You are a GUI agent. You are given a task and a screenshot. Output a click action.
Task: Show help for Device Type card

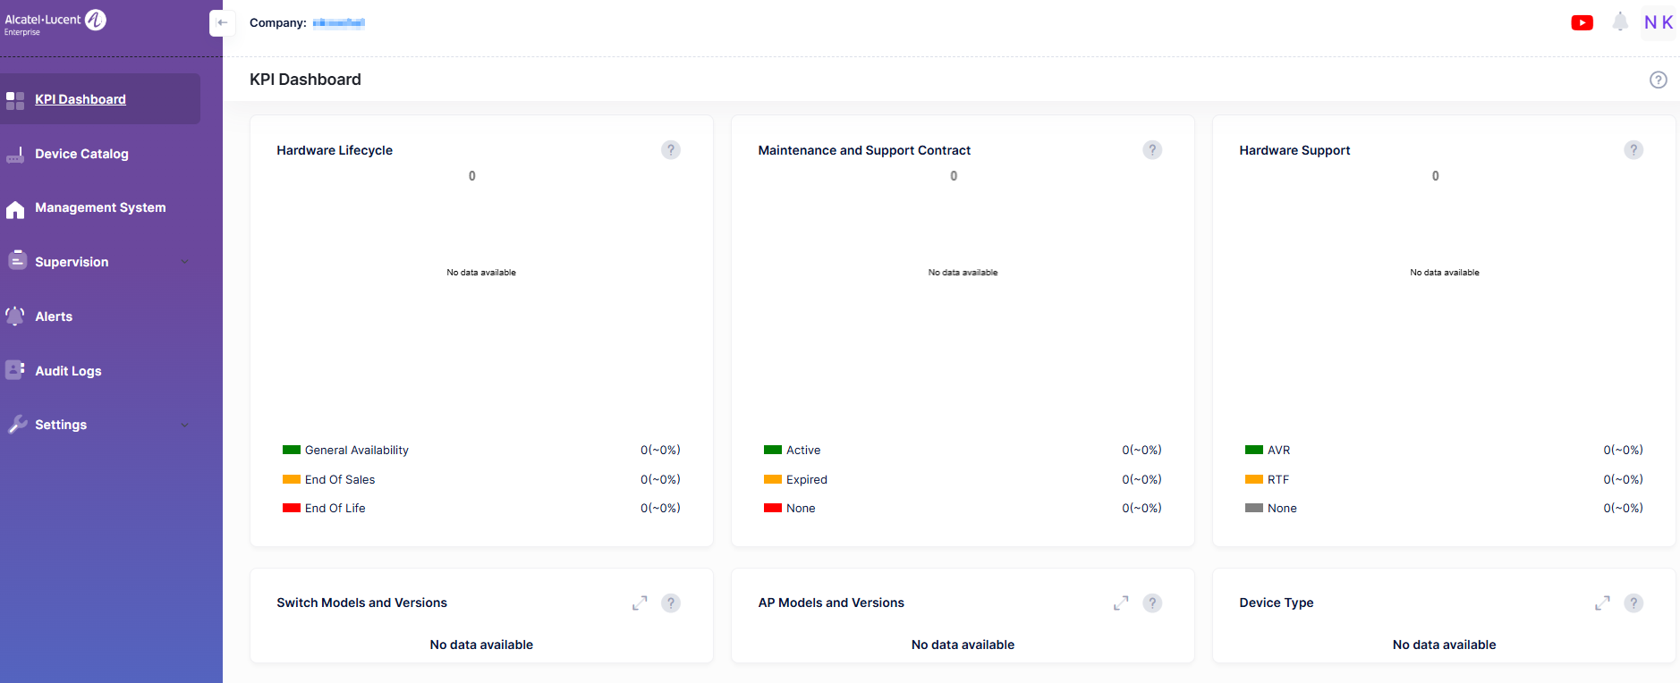coord(1633,603)
